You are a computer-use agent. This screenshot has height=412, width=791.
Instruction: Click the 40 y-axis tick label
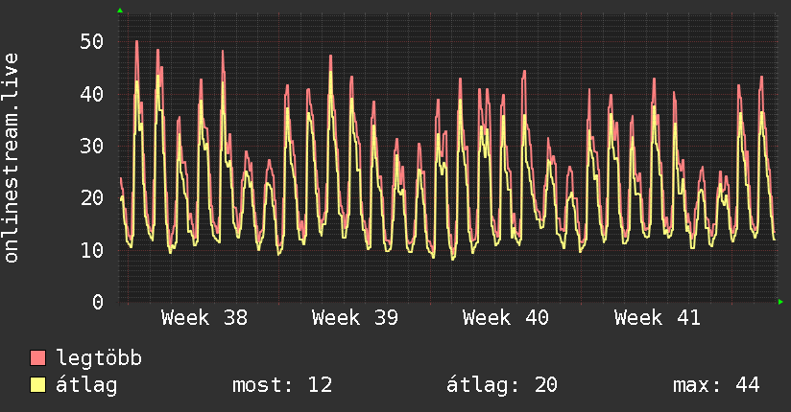(x=92, y=94)
